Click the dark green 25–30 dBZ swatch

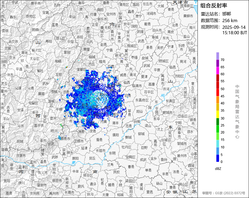(x=218, y=122)
